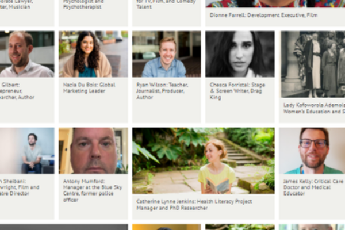Image resolution: width=345 pixels, height=230 pixels.
Task: Select Ryan Wilson: Teacher, Journalist, Producer text
Action: (162, 91)
